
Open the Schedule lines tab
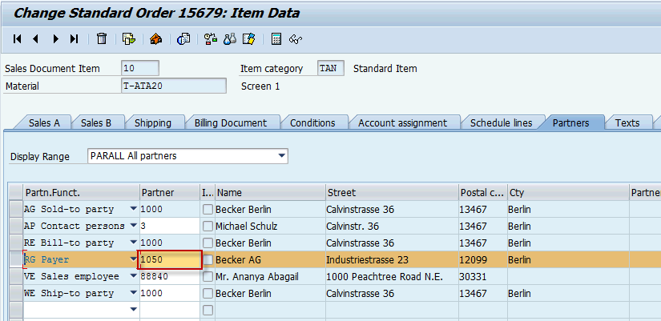[501, 122]
